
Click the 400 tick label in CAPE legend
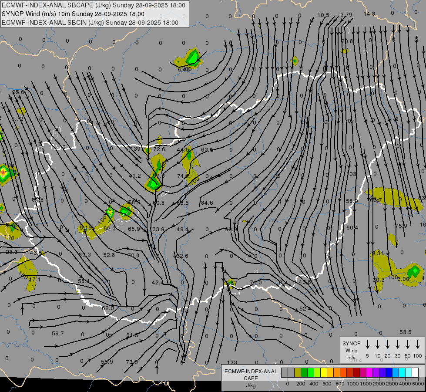pyautogui.click(x=314, y=384)
